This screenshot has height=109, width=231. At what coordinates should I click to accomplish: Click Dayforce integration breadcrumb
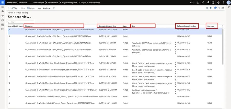click(70, 3)
